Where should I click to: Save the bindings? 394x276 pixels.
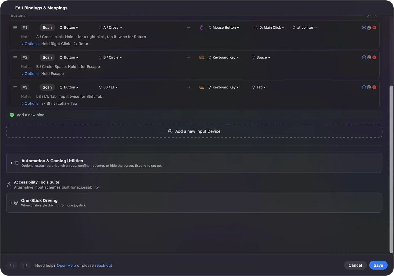click(378, 265)
